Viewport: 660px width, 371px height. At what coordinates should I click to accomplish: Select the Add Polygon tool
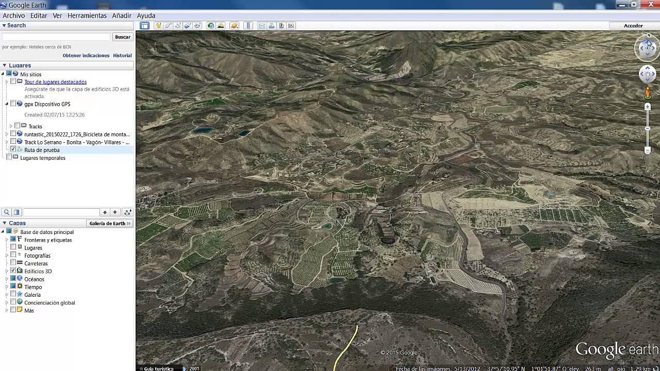point(168,26)
